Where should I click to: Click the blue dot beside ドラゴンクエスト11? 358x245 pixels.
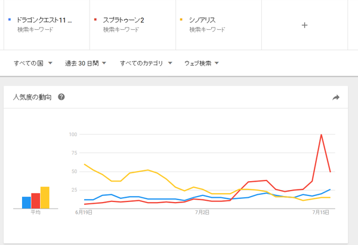10,20
